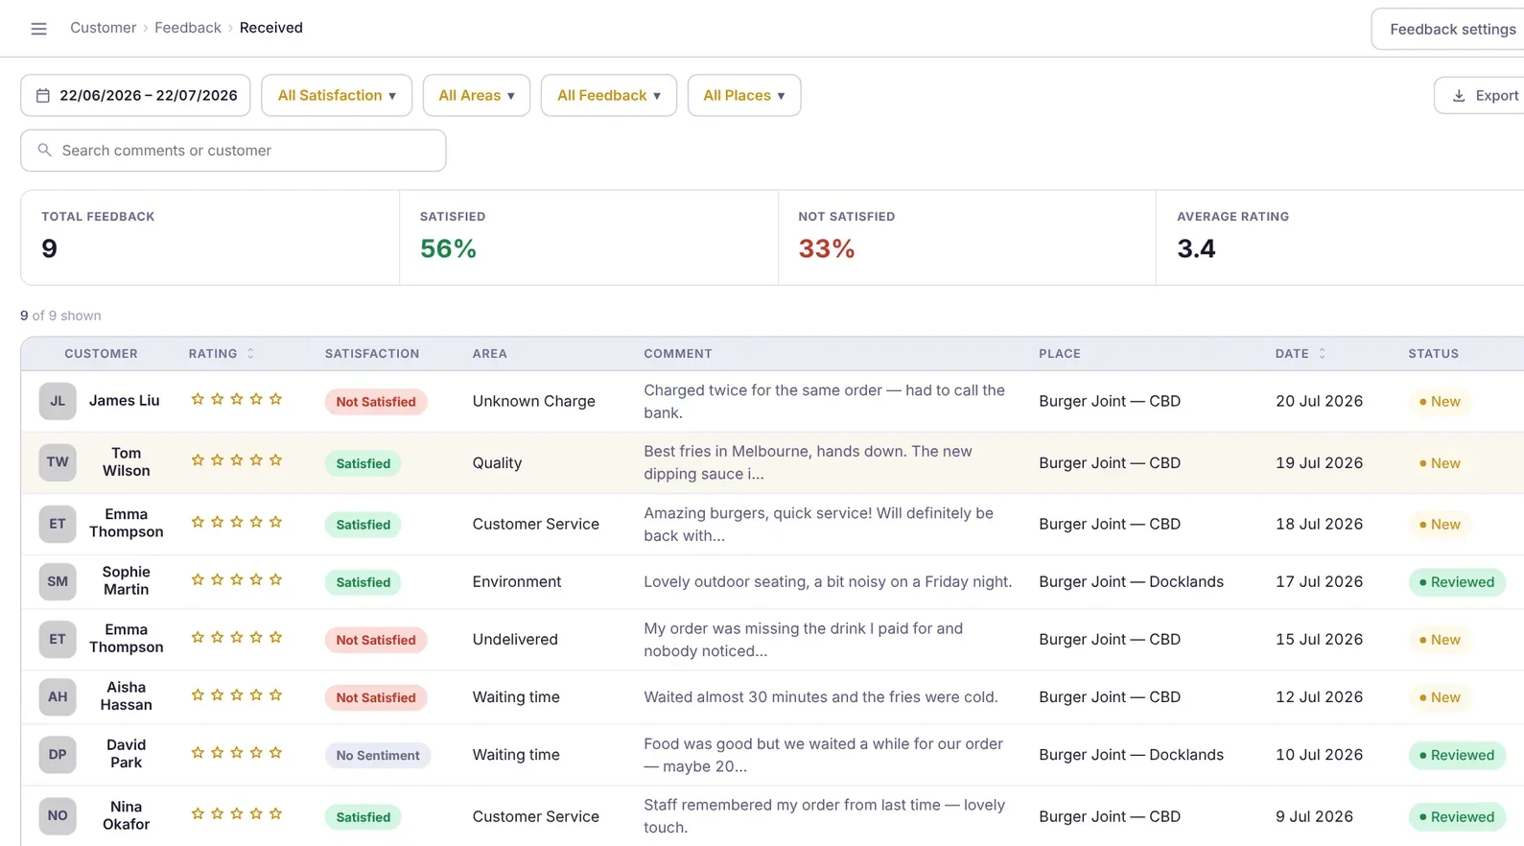Click the Place column header
This screenshot has height=846, width=1524.
pyautogui.click(x=1060, y=354)
